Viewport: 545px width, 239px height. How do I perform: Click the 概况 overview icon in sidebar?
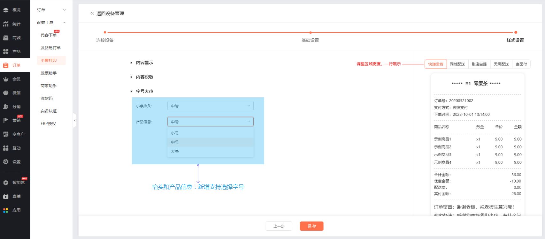click(x=6, y=10)
